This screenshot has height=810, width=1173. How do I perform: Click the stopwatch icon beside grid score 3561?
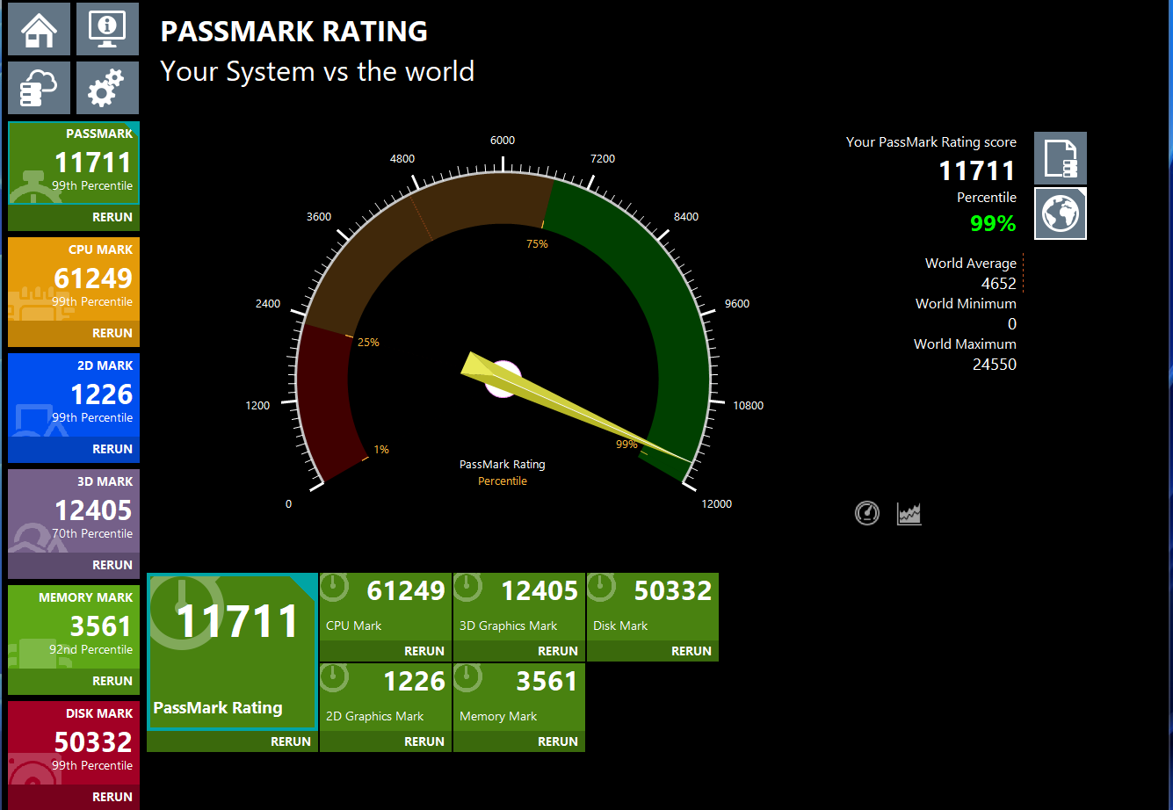point(467,677)
